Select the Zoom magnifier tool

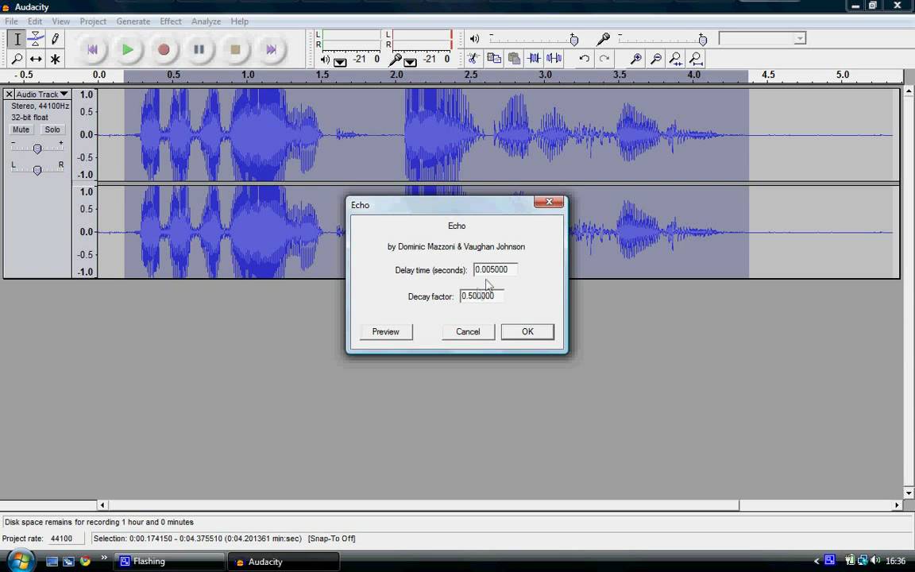pos(17,59)
